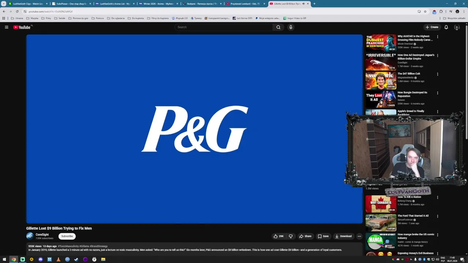
Task: Switch to SubsPlease browser tab
Action: pyautogui.click(x=72, y=4)
